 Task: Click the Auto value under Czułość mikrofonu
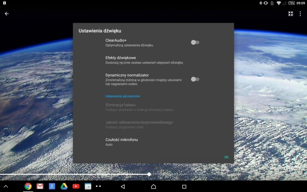[109, 145]
